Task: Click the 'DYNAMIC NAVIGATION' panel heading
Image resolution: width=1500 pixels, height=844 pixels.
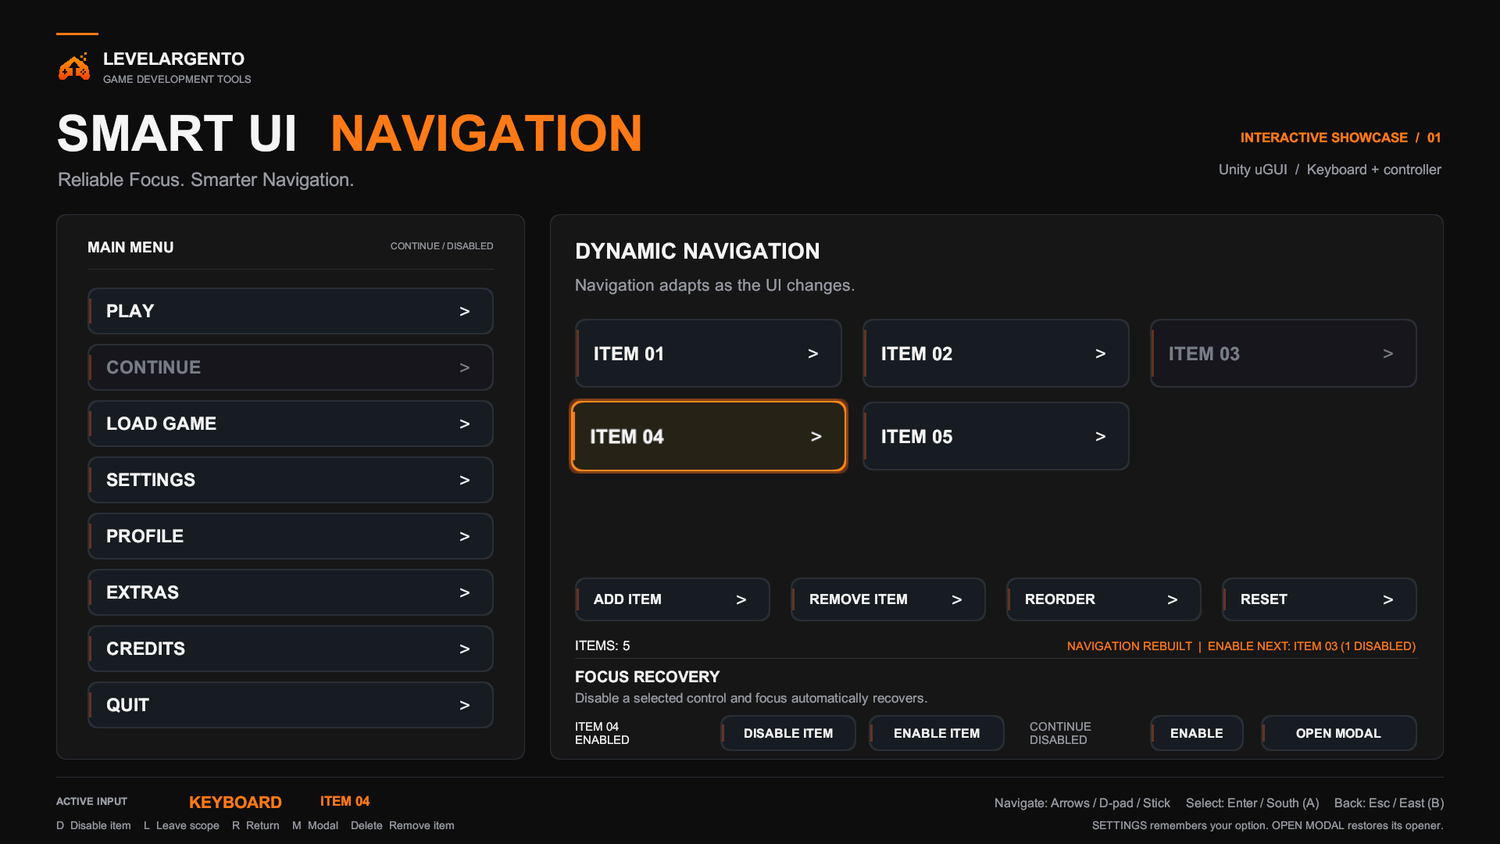Action: [697, 251]
